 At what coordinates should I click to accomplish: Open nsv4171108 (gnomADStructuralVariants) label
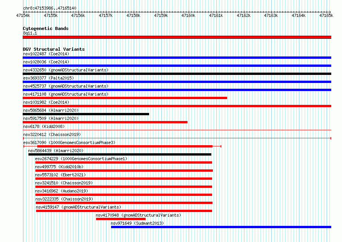coord(66,94)
